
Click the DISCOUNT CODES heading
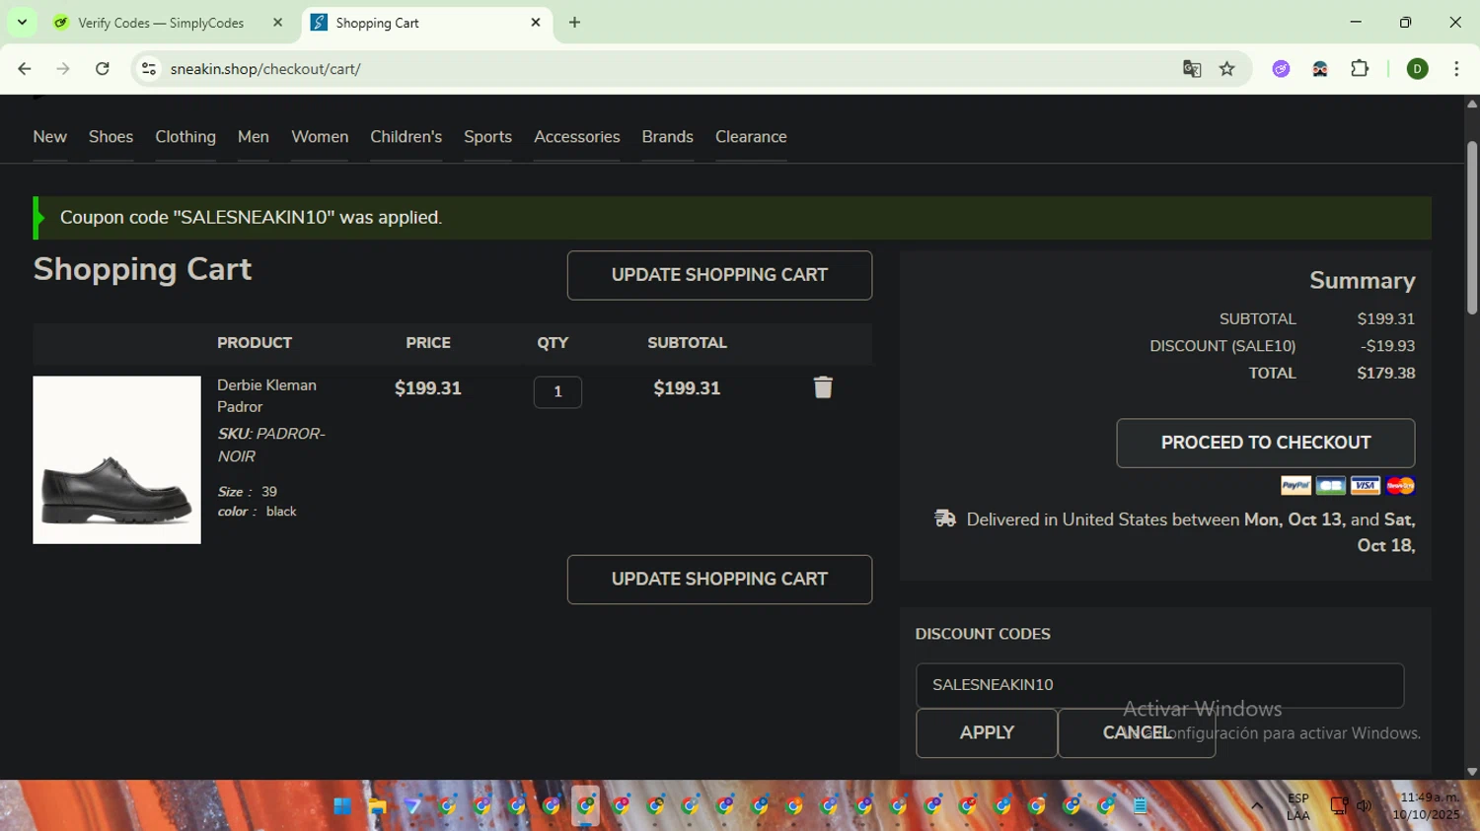tap(983, 634)
